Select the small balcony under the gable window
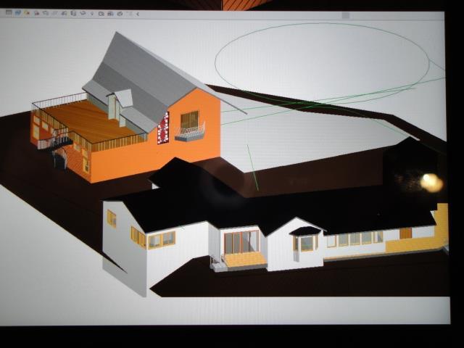 (190, 133)
